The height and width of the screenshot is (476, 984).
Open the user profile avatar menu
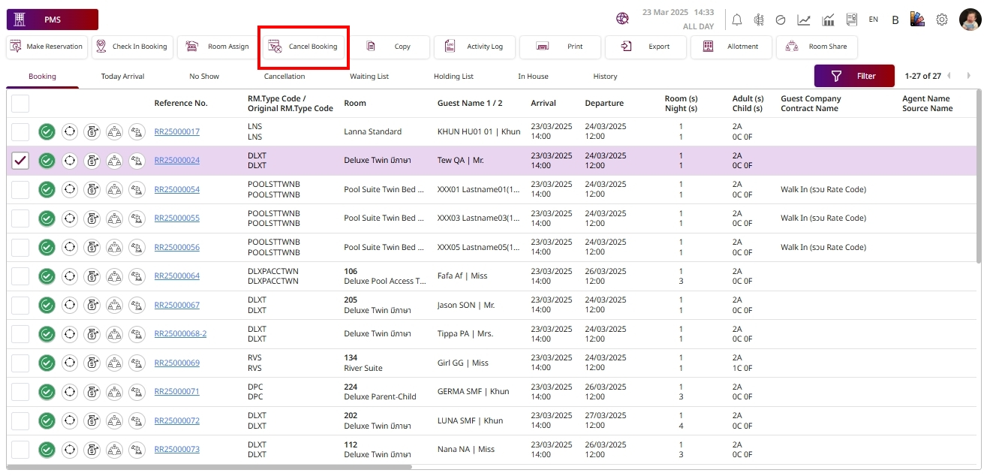coord(970,20)
